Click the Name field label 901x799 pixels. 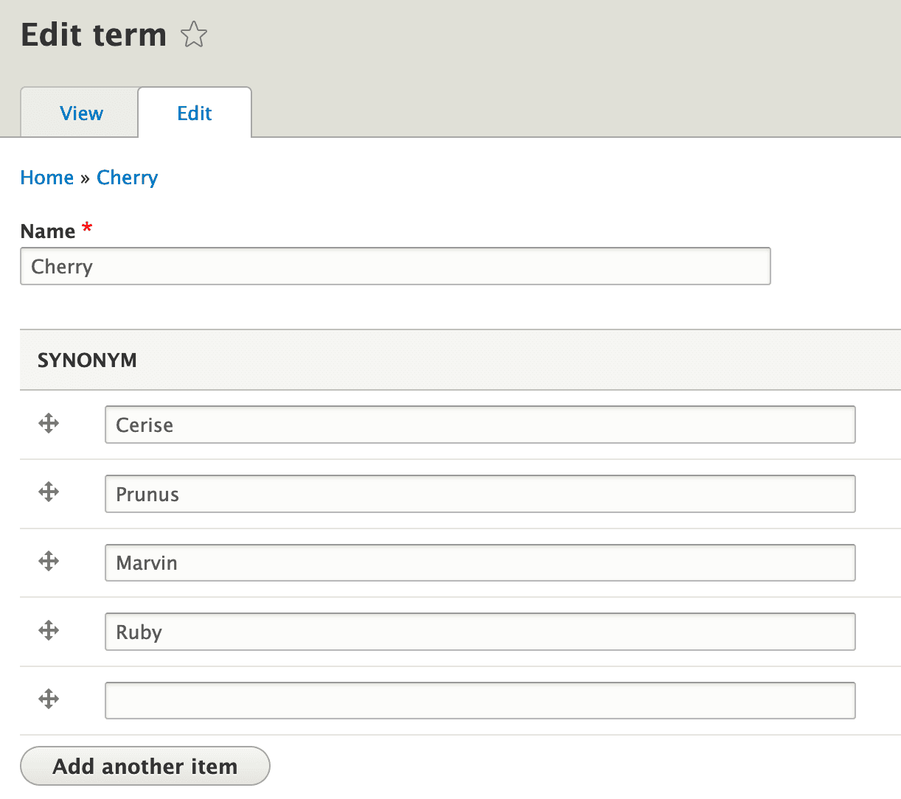tap(48, 231)
